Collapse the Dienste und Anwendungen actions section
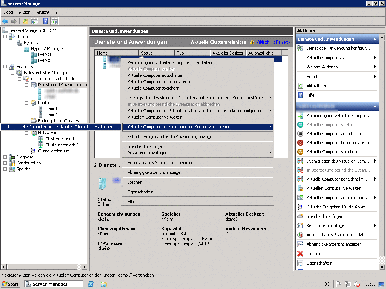The height and width of the screenshot is (289, 386). pos(375,39)
